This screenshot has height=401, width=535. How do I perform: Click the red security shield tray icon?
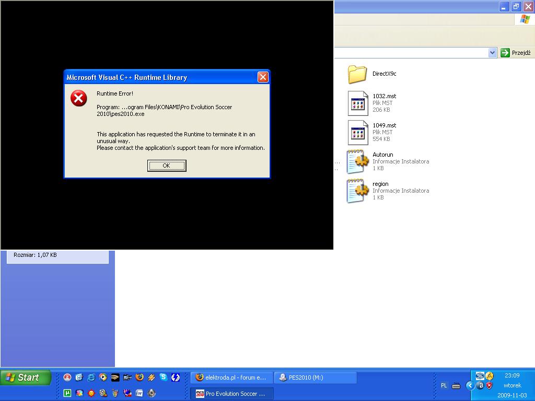(489, 386)
